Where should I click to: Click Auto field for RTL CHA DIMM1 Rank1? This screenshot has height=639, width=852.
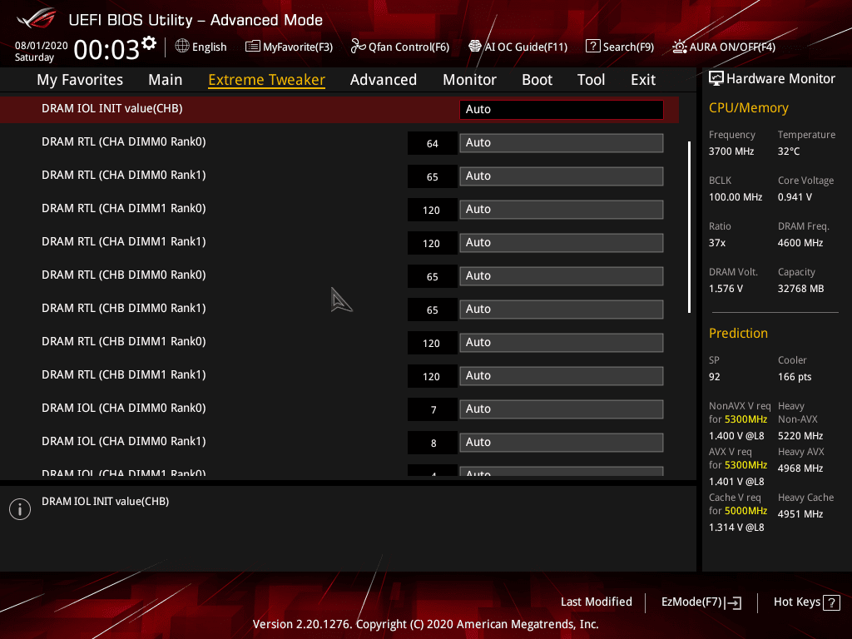(562, 243)
